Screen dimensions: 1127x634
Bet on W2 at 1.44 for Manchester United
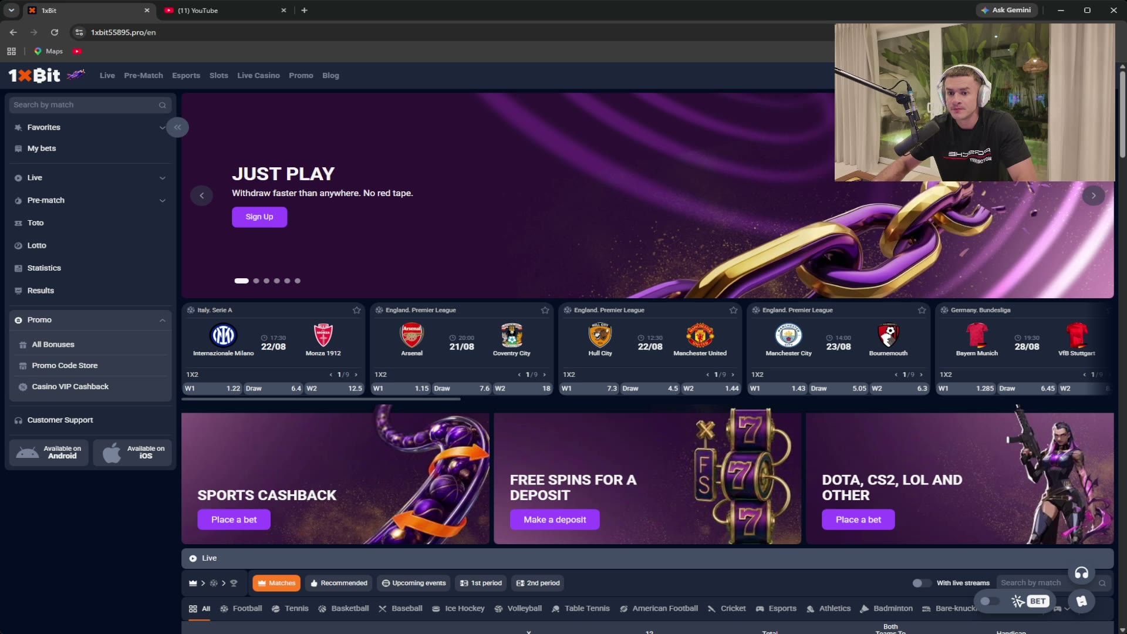pyautogui.click(x=711, y=388)
